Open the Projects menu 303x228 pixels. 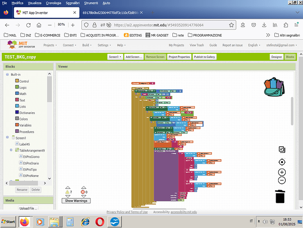coord(50,45)
